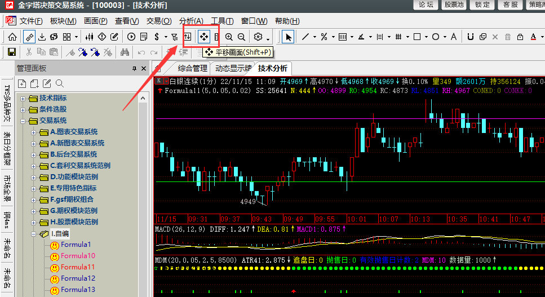Click the 论坛 button in title bar
Viewport: 545px width, 297px height.
click(426, 5)
